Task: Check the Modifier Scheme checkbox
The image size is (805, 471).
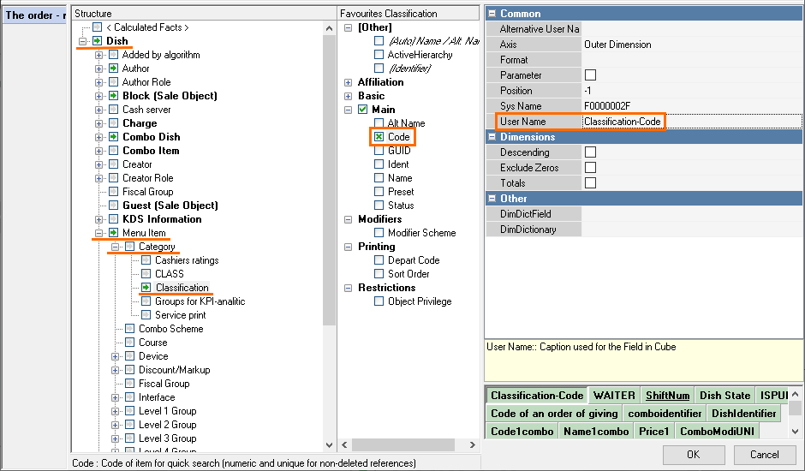Action: point(379,233)
